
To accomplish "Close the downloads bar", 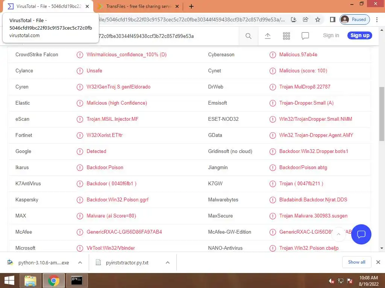I will [x=378, y=262].
